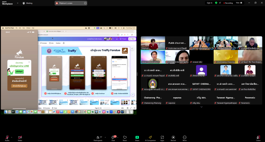Click the Sign in link
This screenshot has width=265, height=142.
tap(209, 3)
